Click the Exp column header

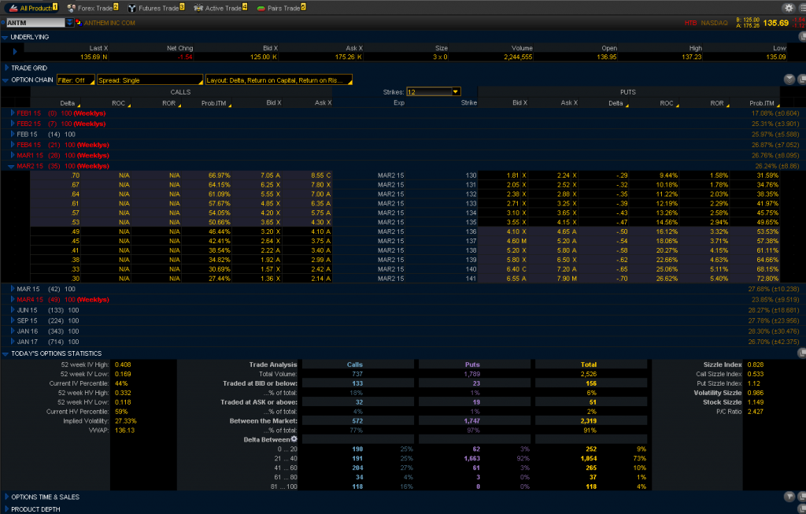pos(399,103)
